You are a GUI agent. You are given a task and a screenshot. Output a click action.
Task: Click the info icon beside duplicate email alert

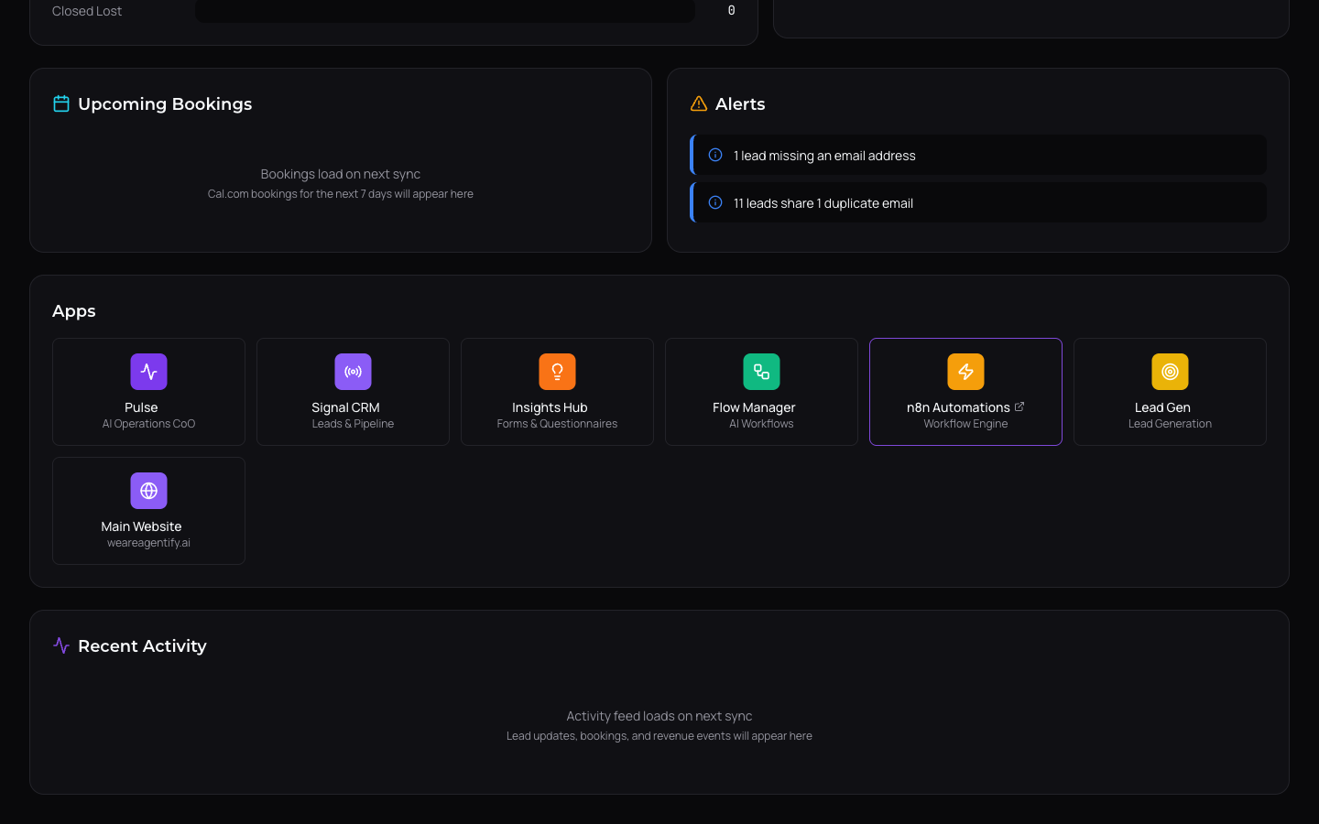coord(715,202)
